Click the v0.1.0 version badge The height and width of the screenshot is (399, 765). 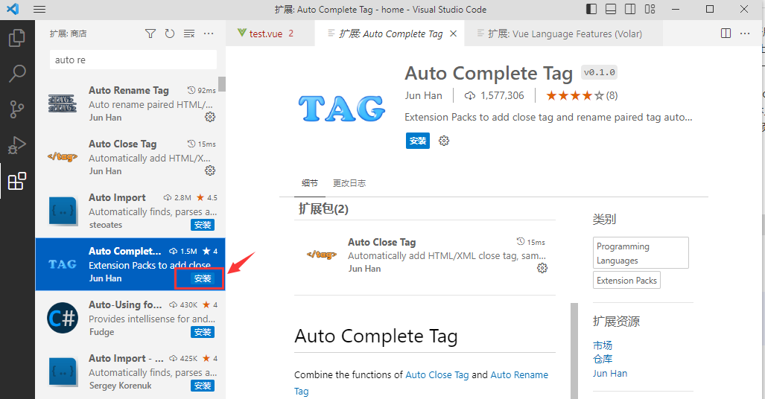[x=599, y=72]
